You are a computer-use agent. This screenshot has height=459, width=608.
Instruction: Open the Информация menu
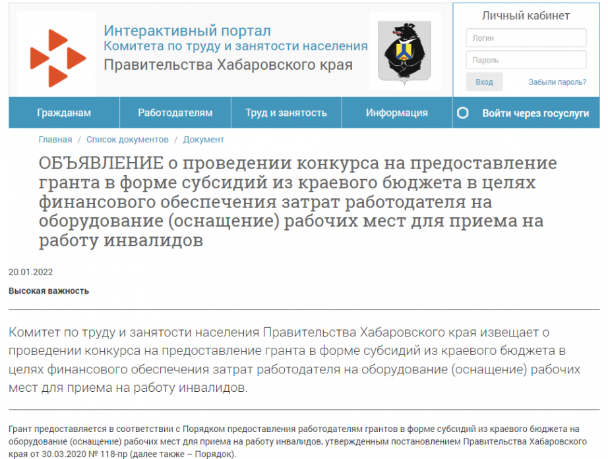(x=397, y=113)
